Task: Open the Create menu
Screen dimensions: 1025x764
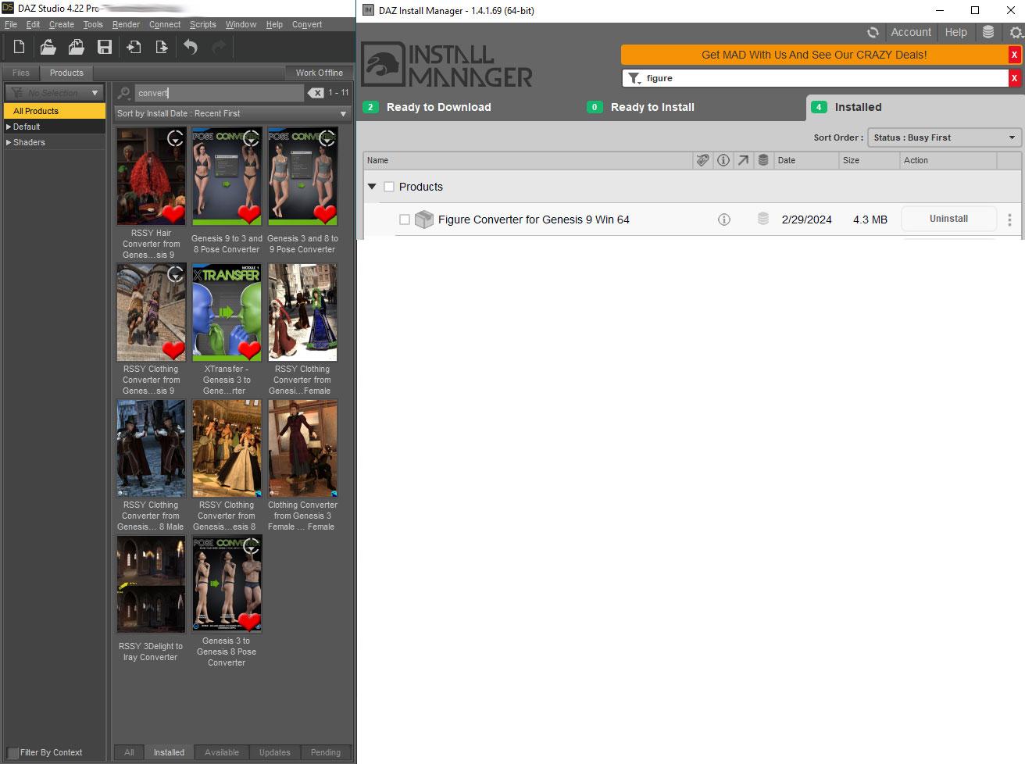Action: 62,24
